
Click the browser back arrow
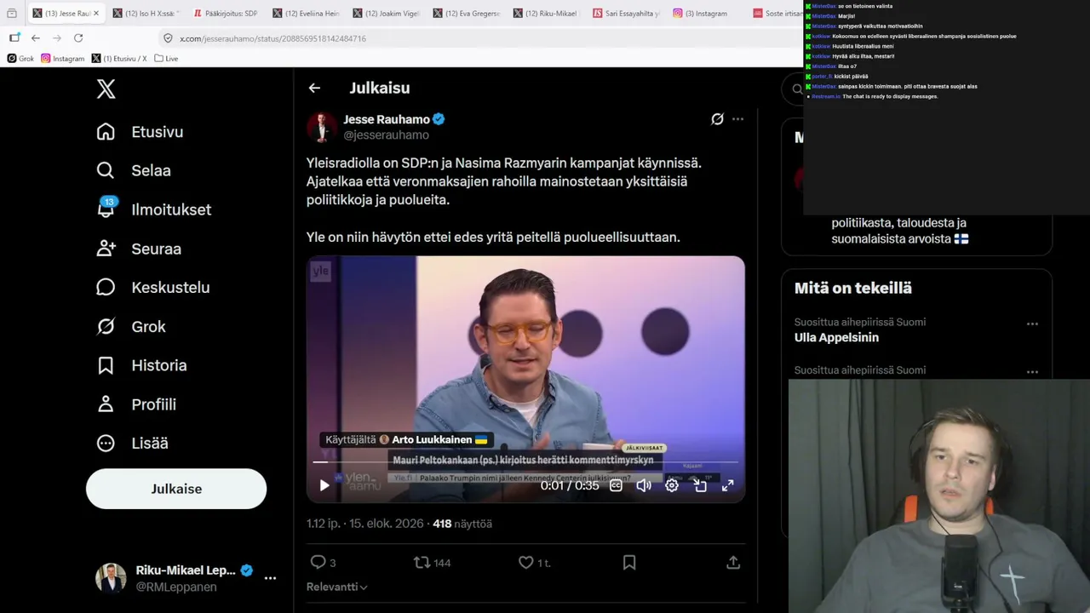(x=35, y=37)
